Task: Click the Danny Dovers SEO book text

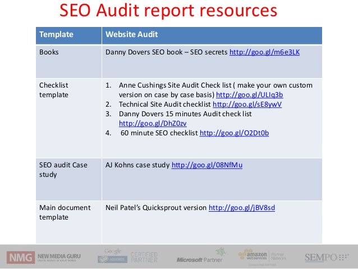Action: click(x=146, y=52)
